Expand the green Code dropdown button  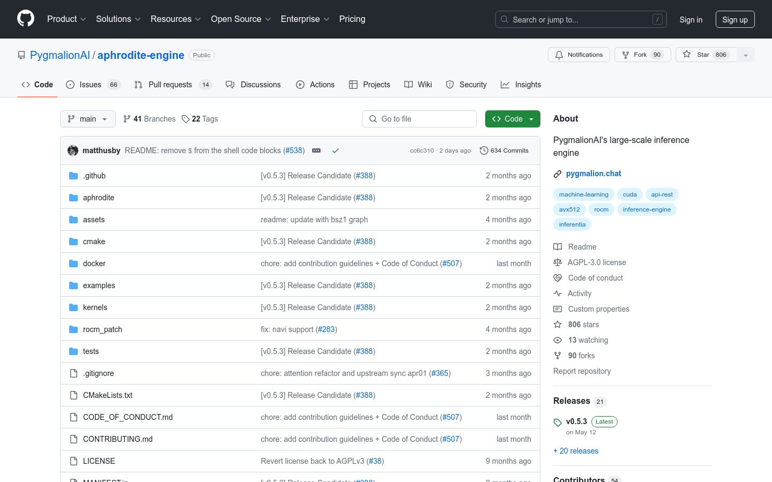coord(512,119)
